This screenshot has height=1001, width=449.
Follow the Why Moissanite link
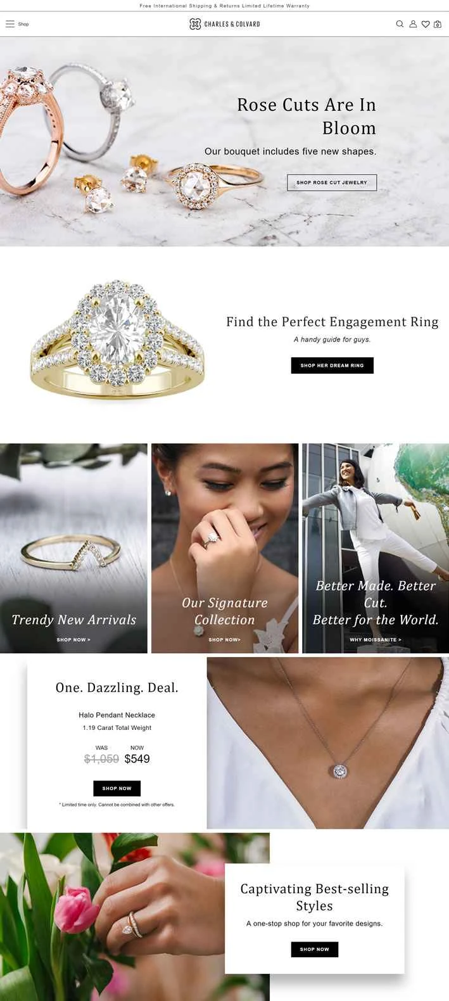pyautogui.click(x=376, y=640)
